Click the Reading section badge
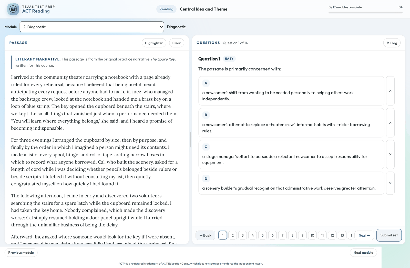 click(166, 9)
